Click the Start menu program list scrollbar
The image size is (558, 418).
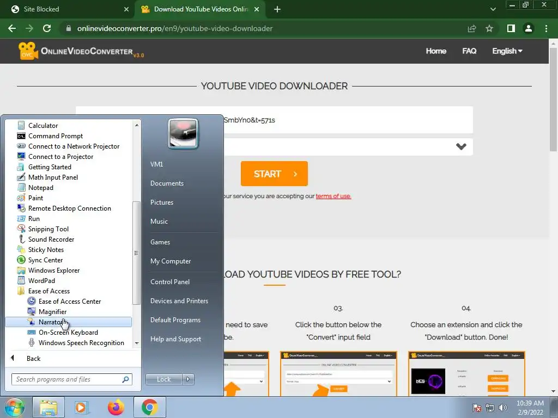[x=136, y=253]
